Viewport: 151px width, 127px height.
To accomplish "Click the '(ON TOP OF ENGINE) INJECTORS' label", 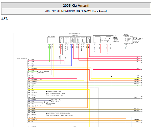I will click(75, 35).
